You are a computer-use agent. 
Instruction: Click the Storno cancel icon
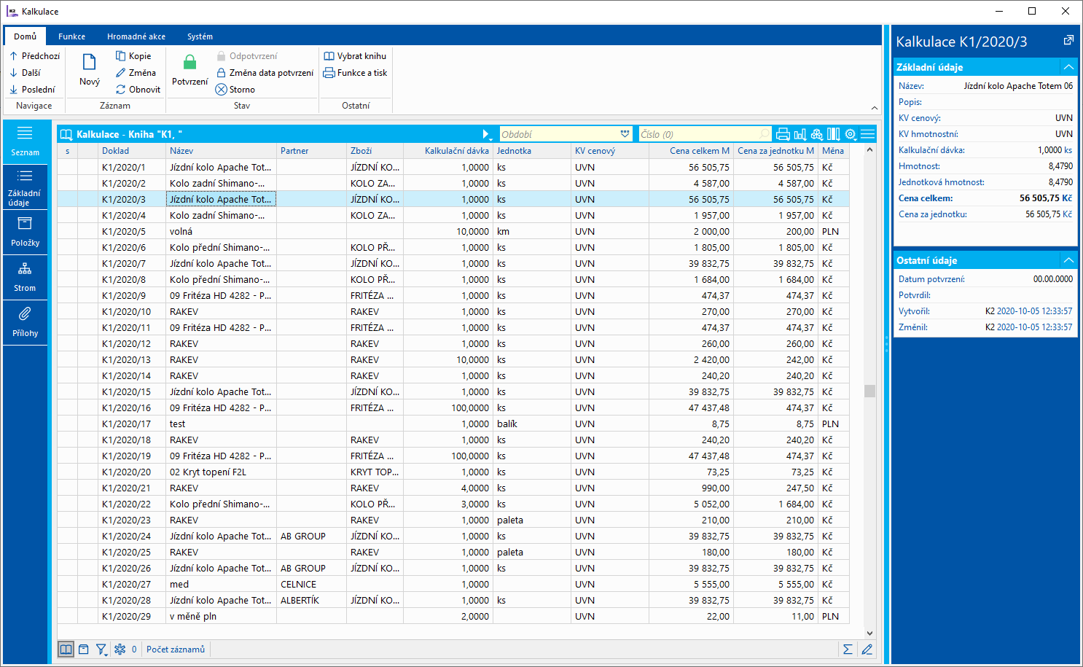coord(222,90)
